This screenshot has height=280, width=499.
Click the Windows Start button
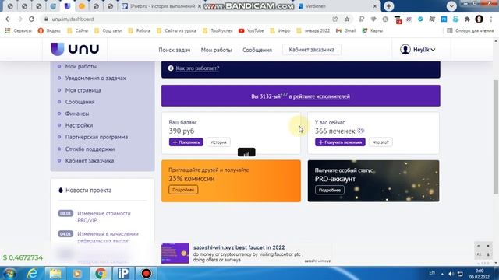(x=9, y=273)
